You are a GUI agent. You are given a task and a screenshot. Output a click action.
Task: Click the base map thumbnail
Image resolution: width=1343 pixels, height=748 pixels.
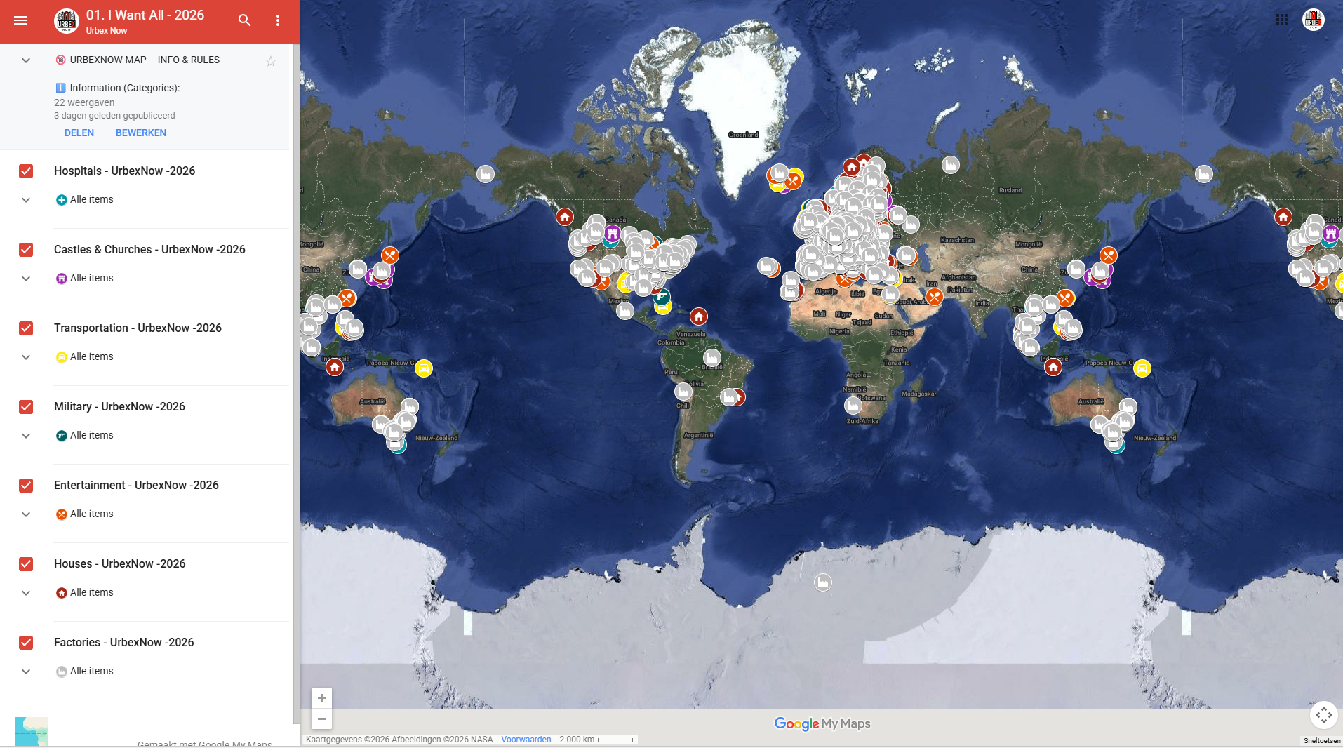[32, 731]
